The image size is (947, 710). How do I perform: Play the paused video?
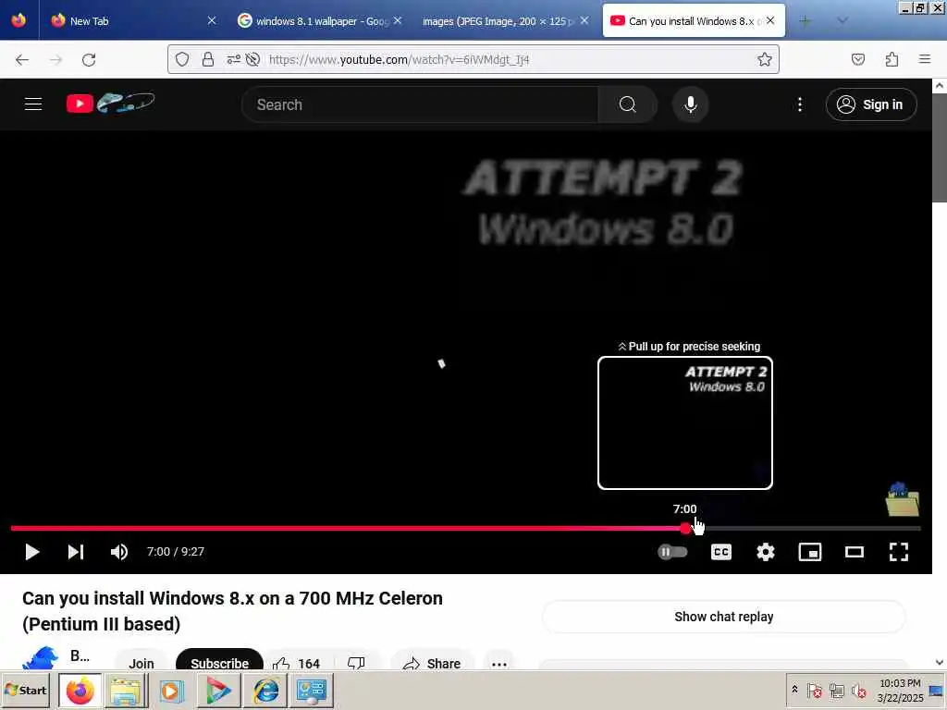pos(32,552)
